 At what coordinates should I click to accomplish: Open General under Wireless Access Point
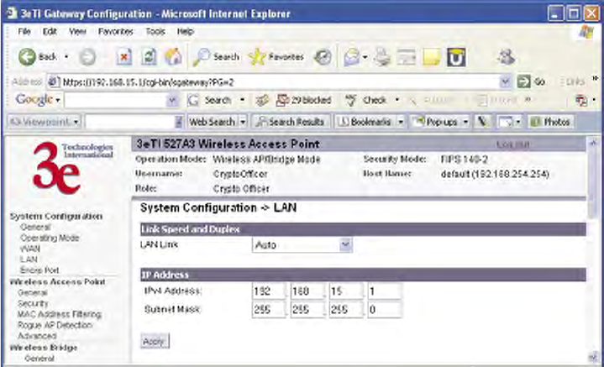point(33,292)
